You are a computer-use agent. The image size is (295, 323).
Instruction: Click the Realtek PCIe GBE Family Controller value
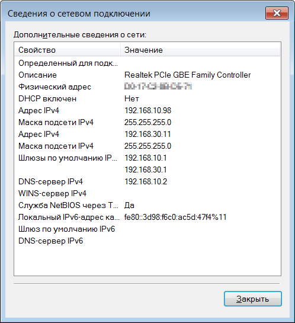click(187, 75)
